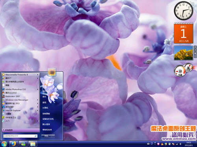This screenshot has width=197, height=147.
Task: Open 计算机 Computer in the Start menu
Action: pyautogui.click(x=45, y=108)
